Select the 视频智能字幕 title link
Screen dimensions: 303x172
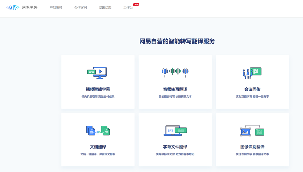(98, 89)
